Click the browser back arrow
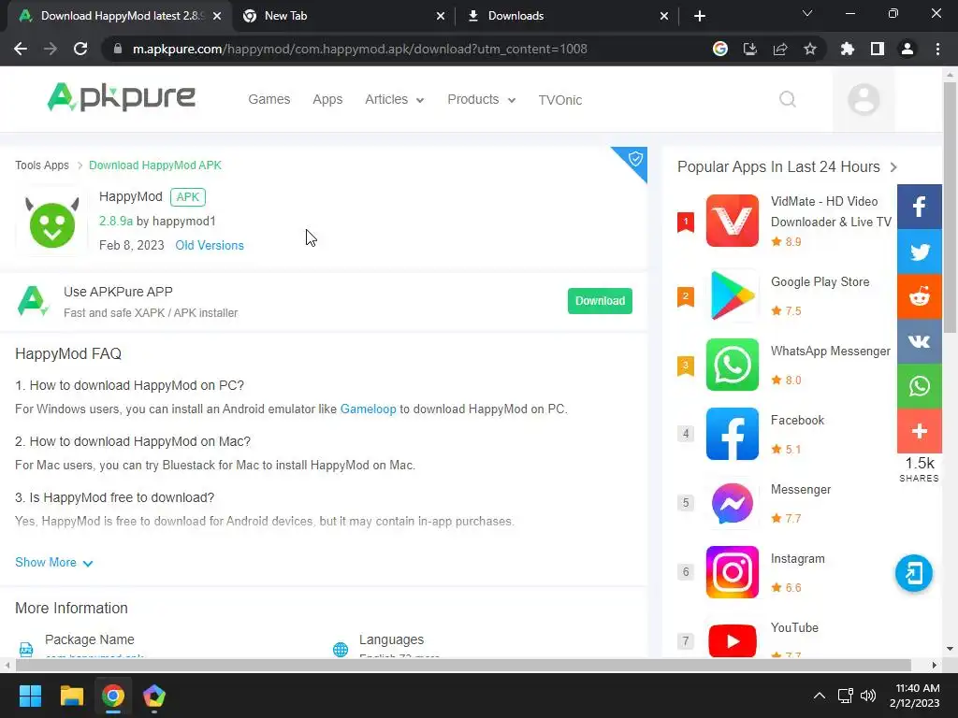 point(21,49)
